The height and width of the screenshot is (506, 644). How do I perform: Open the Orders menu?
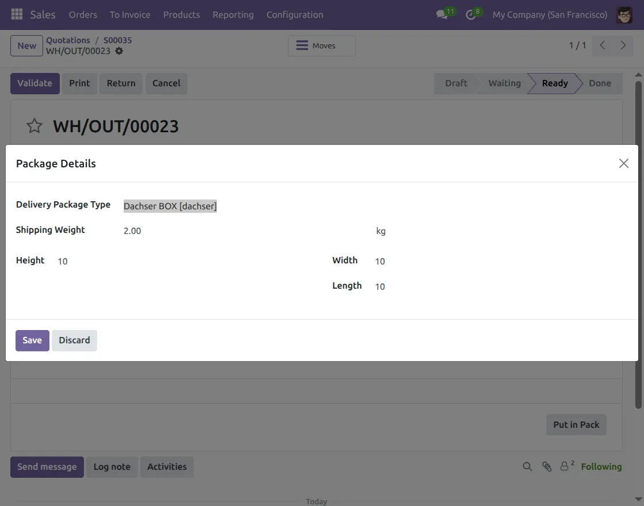[83, 15]
